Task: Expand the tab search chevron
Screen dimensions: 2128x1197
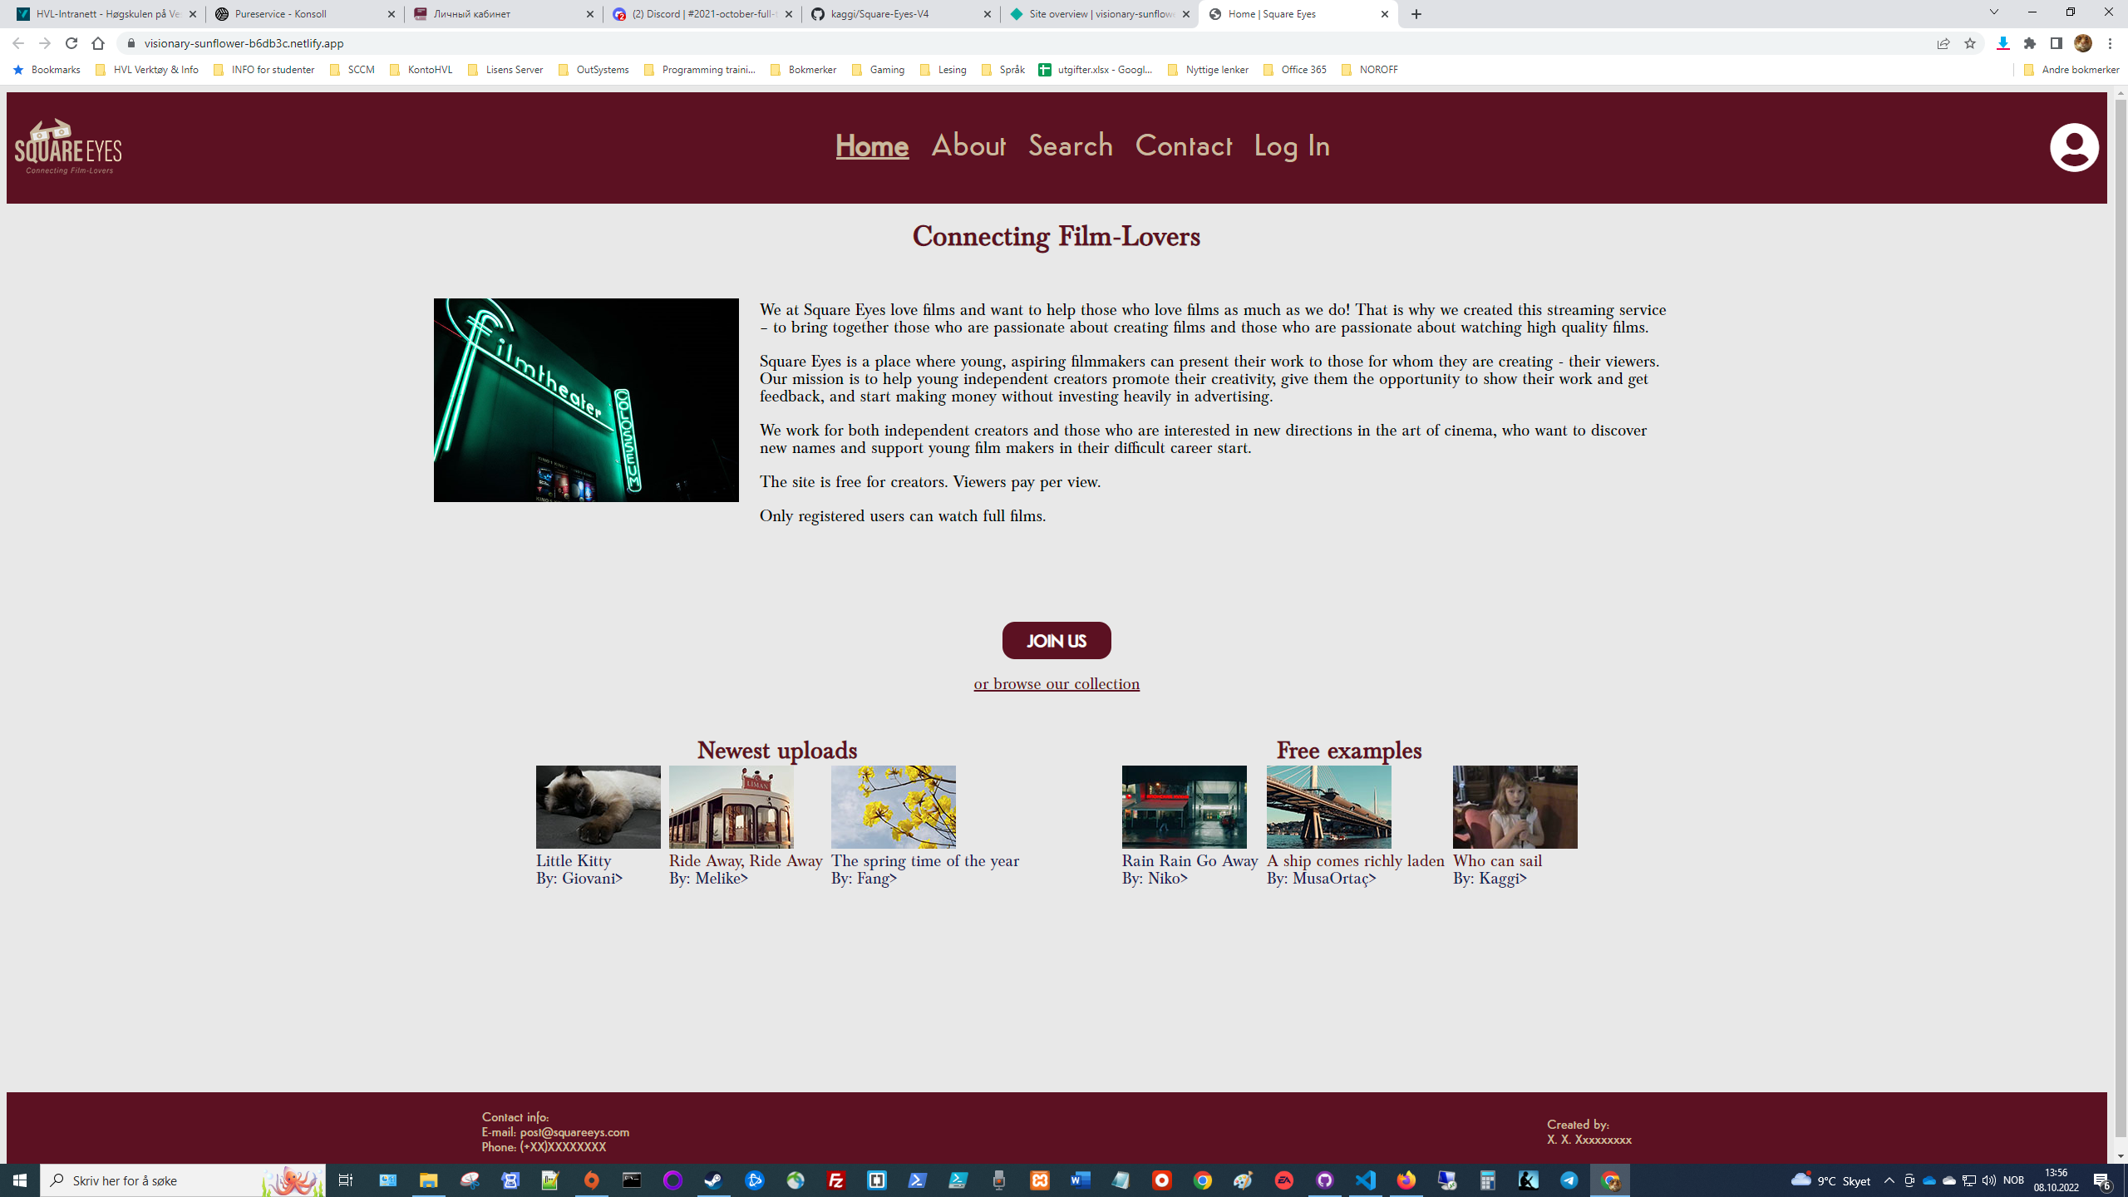Action: 1993,12
